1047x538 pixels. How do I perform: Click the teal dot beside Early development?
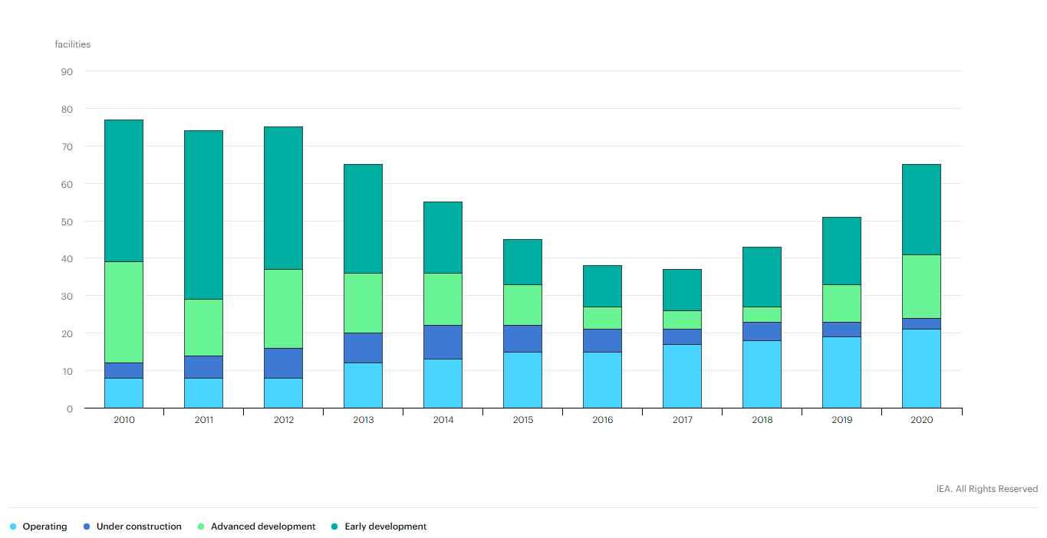click(335, 527)
